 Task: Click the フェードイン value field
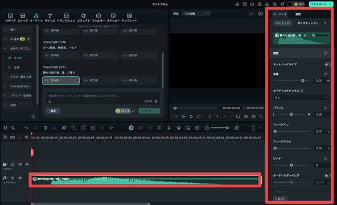click(319, 131)
